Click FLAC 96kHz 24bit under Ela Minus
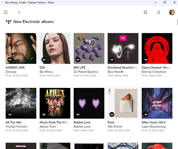Screen dimensions: 178x149 click(x=50, y=75)
